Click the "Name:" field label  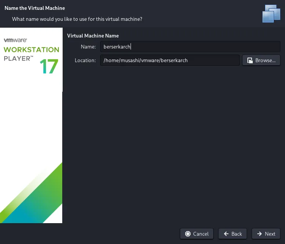[88, 47]
